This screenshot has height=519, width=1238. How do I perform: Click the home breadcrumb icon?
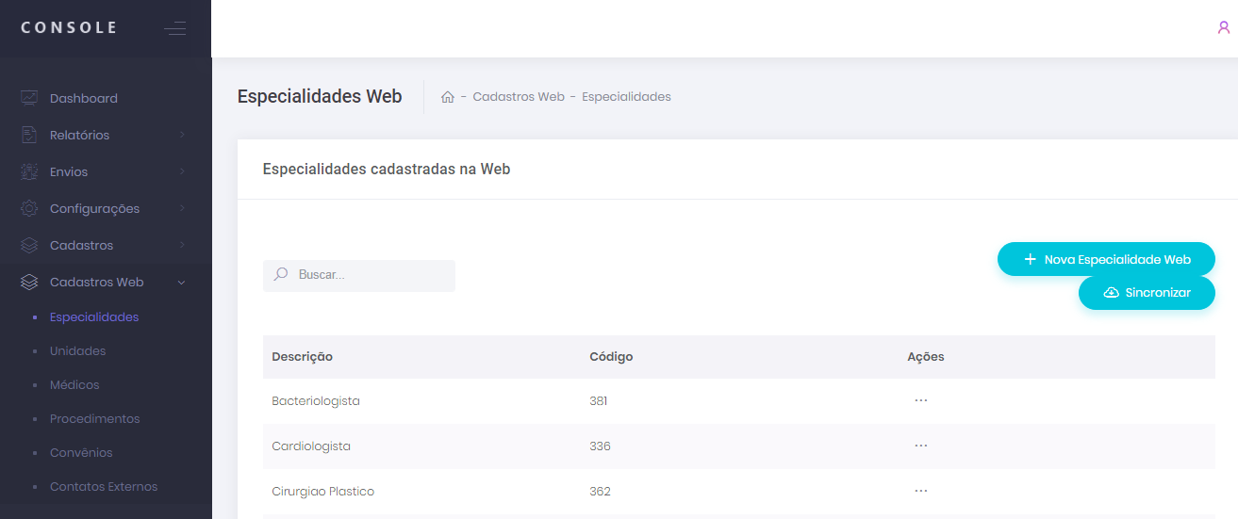(x=448, y=97)
